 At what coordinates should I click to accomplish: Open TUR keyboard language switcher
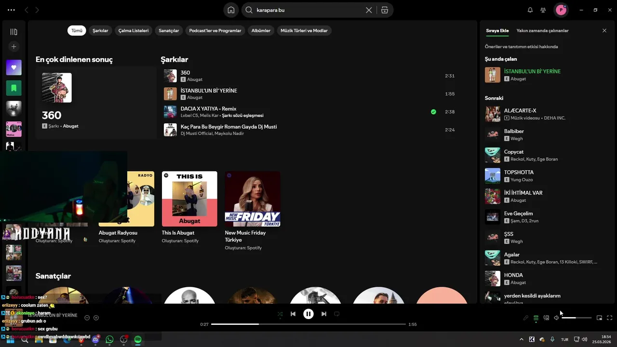[x=564, y=339]
